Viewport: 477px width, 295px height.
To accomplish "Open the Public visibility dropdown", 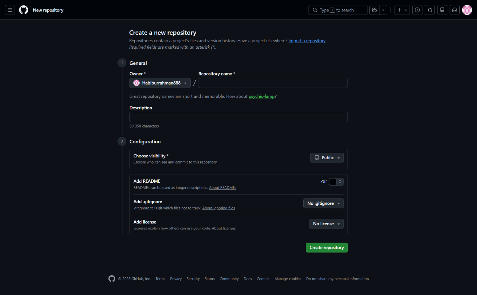I will [x=327, y=158].
